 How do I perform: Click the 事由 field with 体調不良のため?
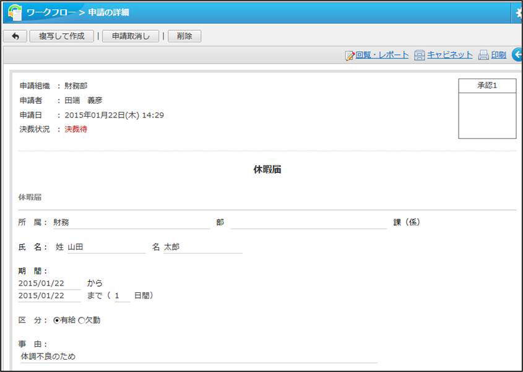(x=198, y=357)
